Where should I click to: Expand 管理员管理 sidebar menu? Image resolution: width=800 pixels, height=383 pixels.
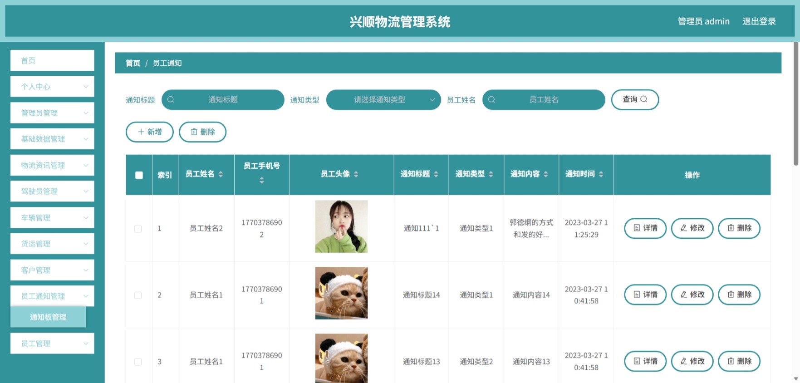(52, 113)
